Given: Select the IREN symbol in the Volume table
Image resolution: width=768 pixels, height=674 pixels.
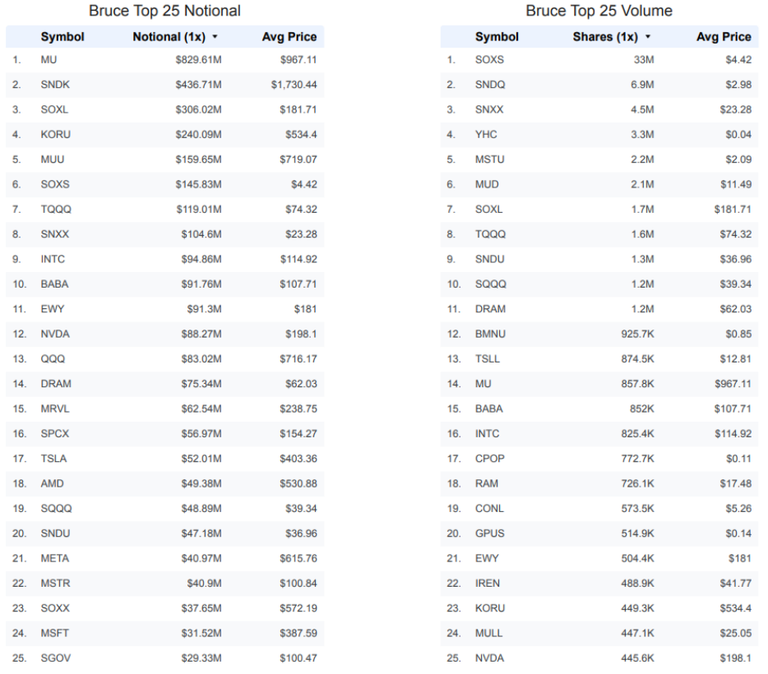Looking at the screenshot, I should 488,584.
